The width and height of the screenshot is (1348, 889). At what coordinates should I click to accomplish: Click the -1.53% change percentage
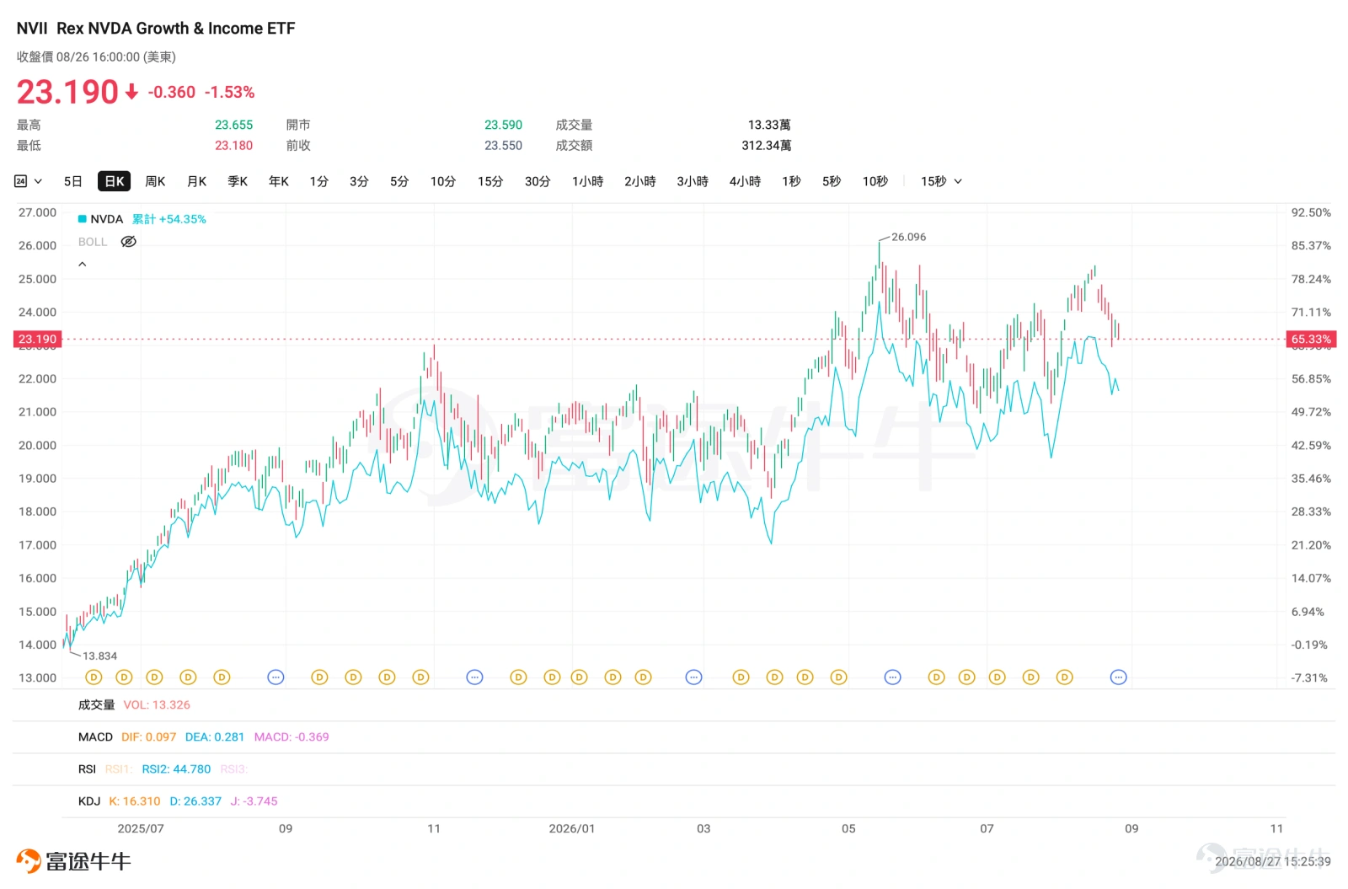[x=229, y=92]
